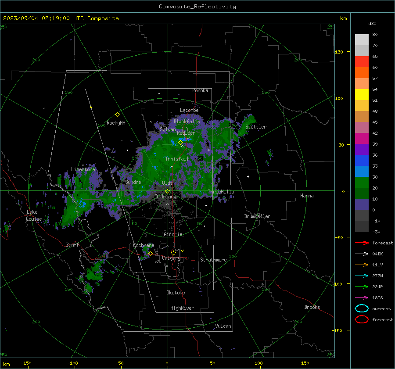
Task: Click the Limestone label
Action: click(83, 169)
